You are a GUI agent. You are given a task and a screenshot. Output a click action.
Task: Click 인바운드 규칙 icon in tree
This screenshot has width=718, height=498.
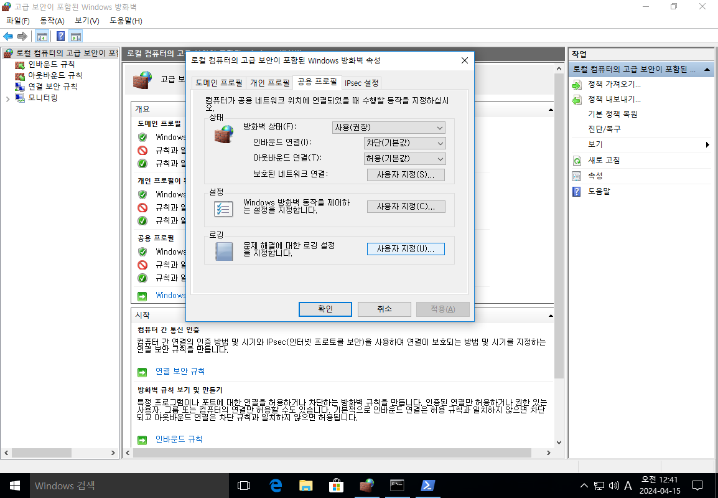pos(20,65)
